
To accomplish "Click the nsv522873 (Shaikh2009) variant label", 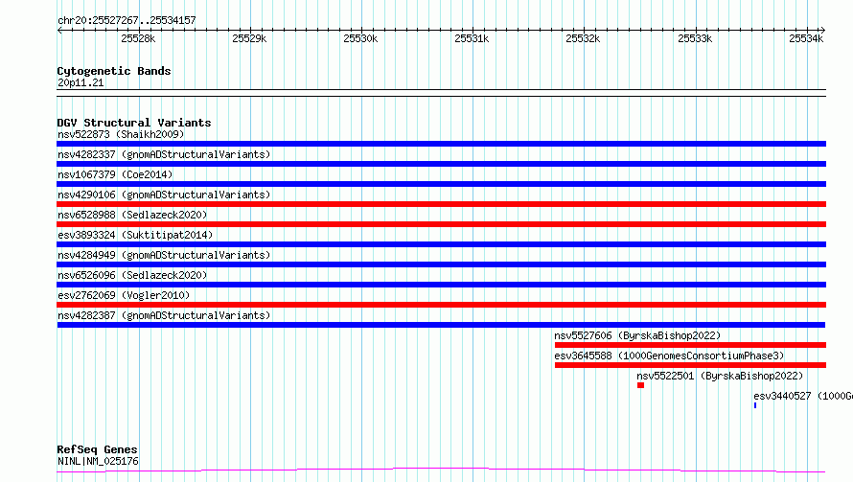I will 121,134.
